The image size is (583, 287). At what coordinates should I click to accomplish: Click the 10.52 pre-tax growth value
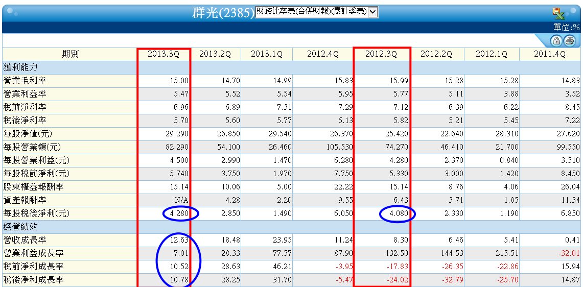(180, 267)
